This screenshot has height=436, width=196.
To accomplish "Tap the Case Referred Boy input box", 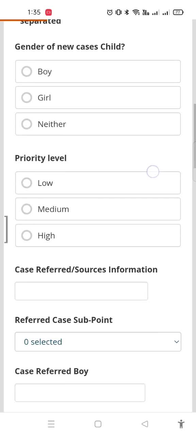I will point(80,392).
